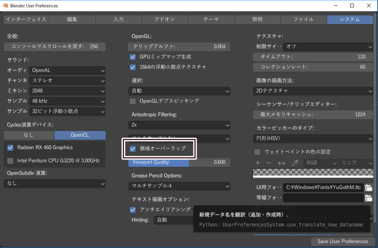Enable ウェイトペイントの色の設定 checkbox
The width and height of the screenshot is (378, 248).
pyautogui.click(x=257, y=152)
